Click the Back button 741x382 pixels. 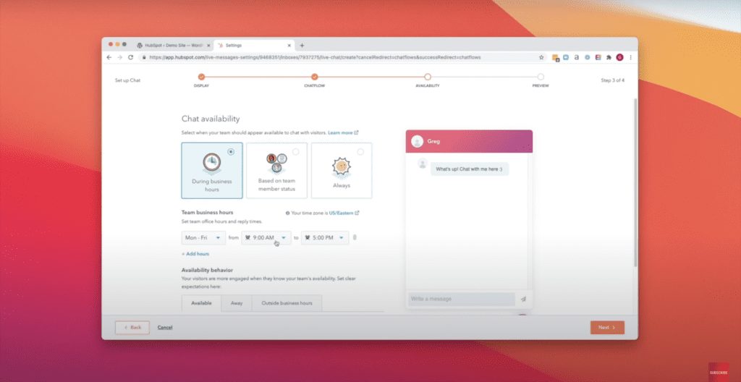click(132, 327)
